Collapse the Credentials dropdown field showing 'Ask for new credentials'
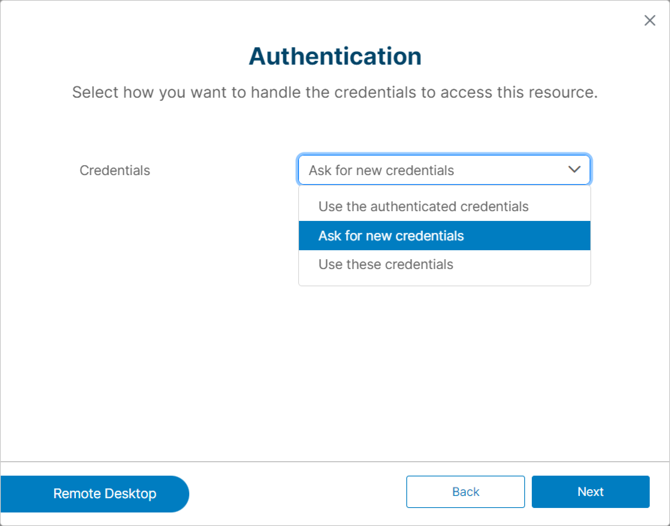 tap(444, 170)
